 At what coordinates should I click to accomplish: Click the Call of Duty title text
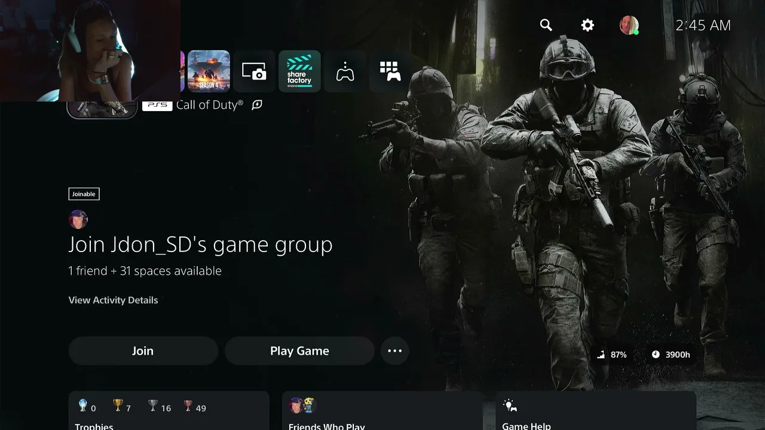pyautogui.click(x=210, y=105)
